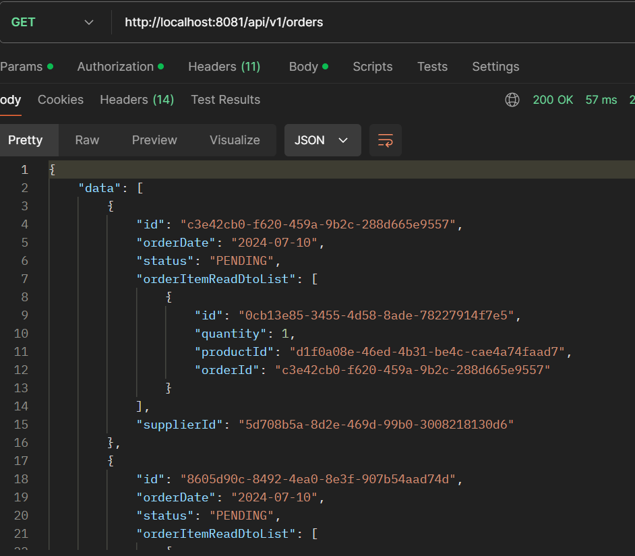This screenshot has height=556, width=635.
Task: Open the JSON format dropdown
Action: [x=322, y=140]
